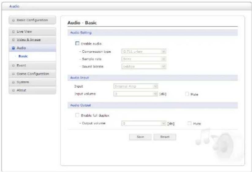Open the Compression type dropdown
This screenshot has width=252, height=172.
pos(144,51)
